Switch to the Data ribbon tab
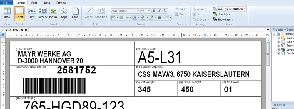 pos(47,3)
